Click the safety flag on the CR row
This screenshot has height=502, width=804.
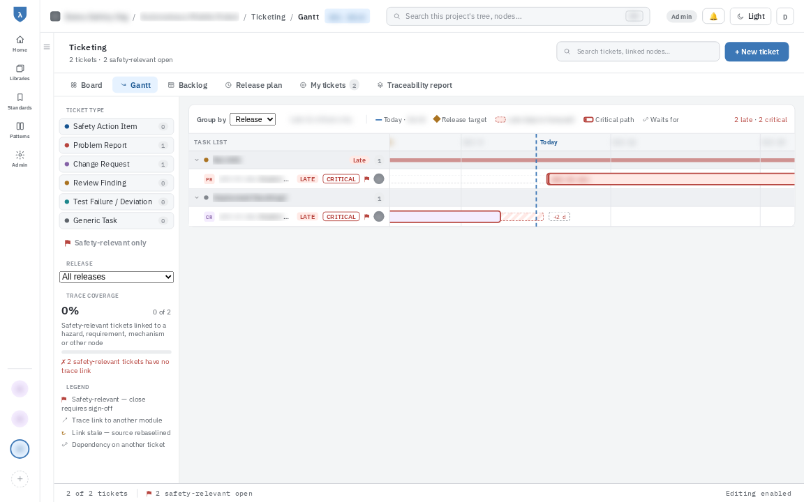click(366, 217)
